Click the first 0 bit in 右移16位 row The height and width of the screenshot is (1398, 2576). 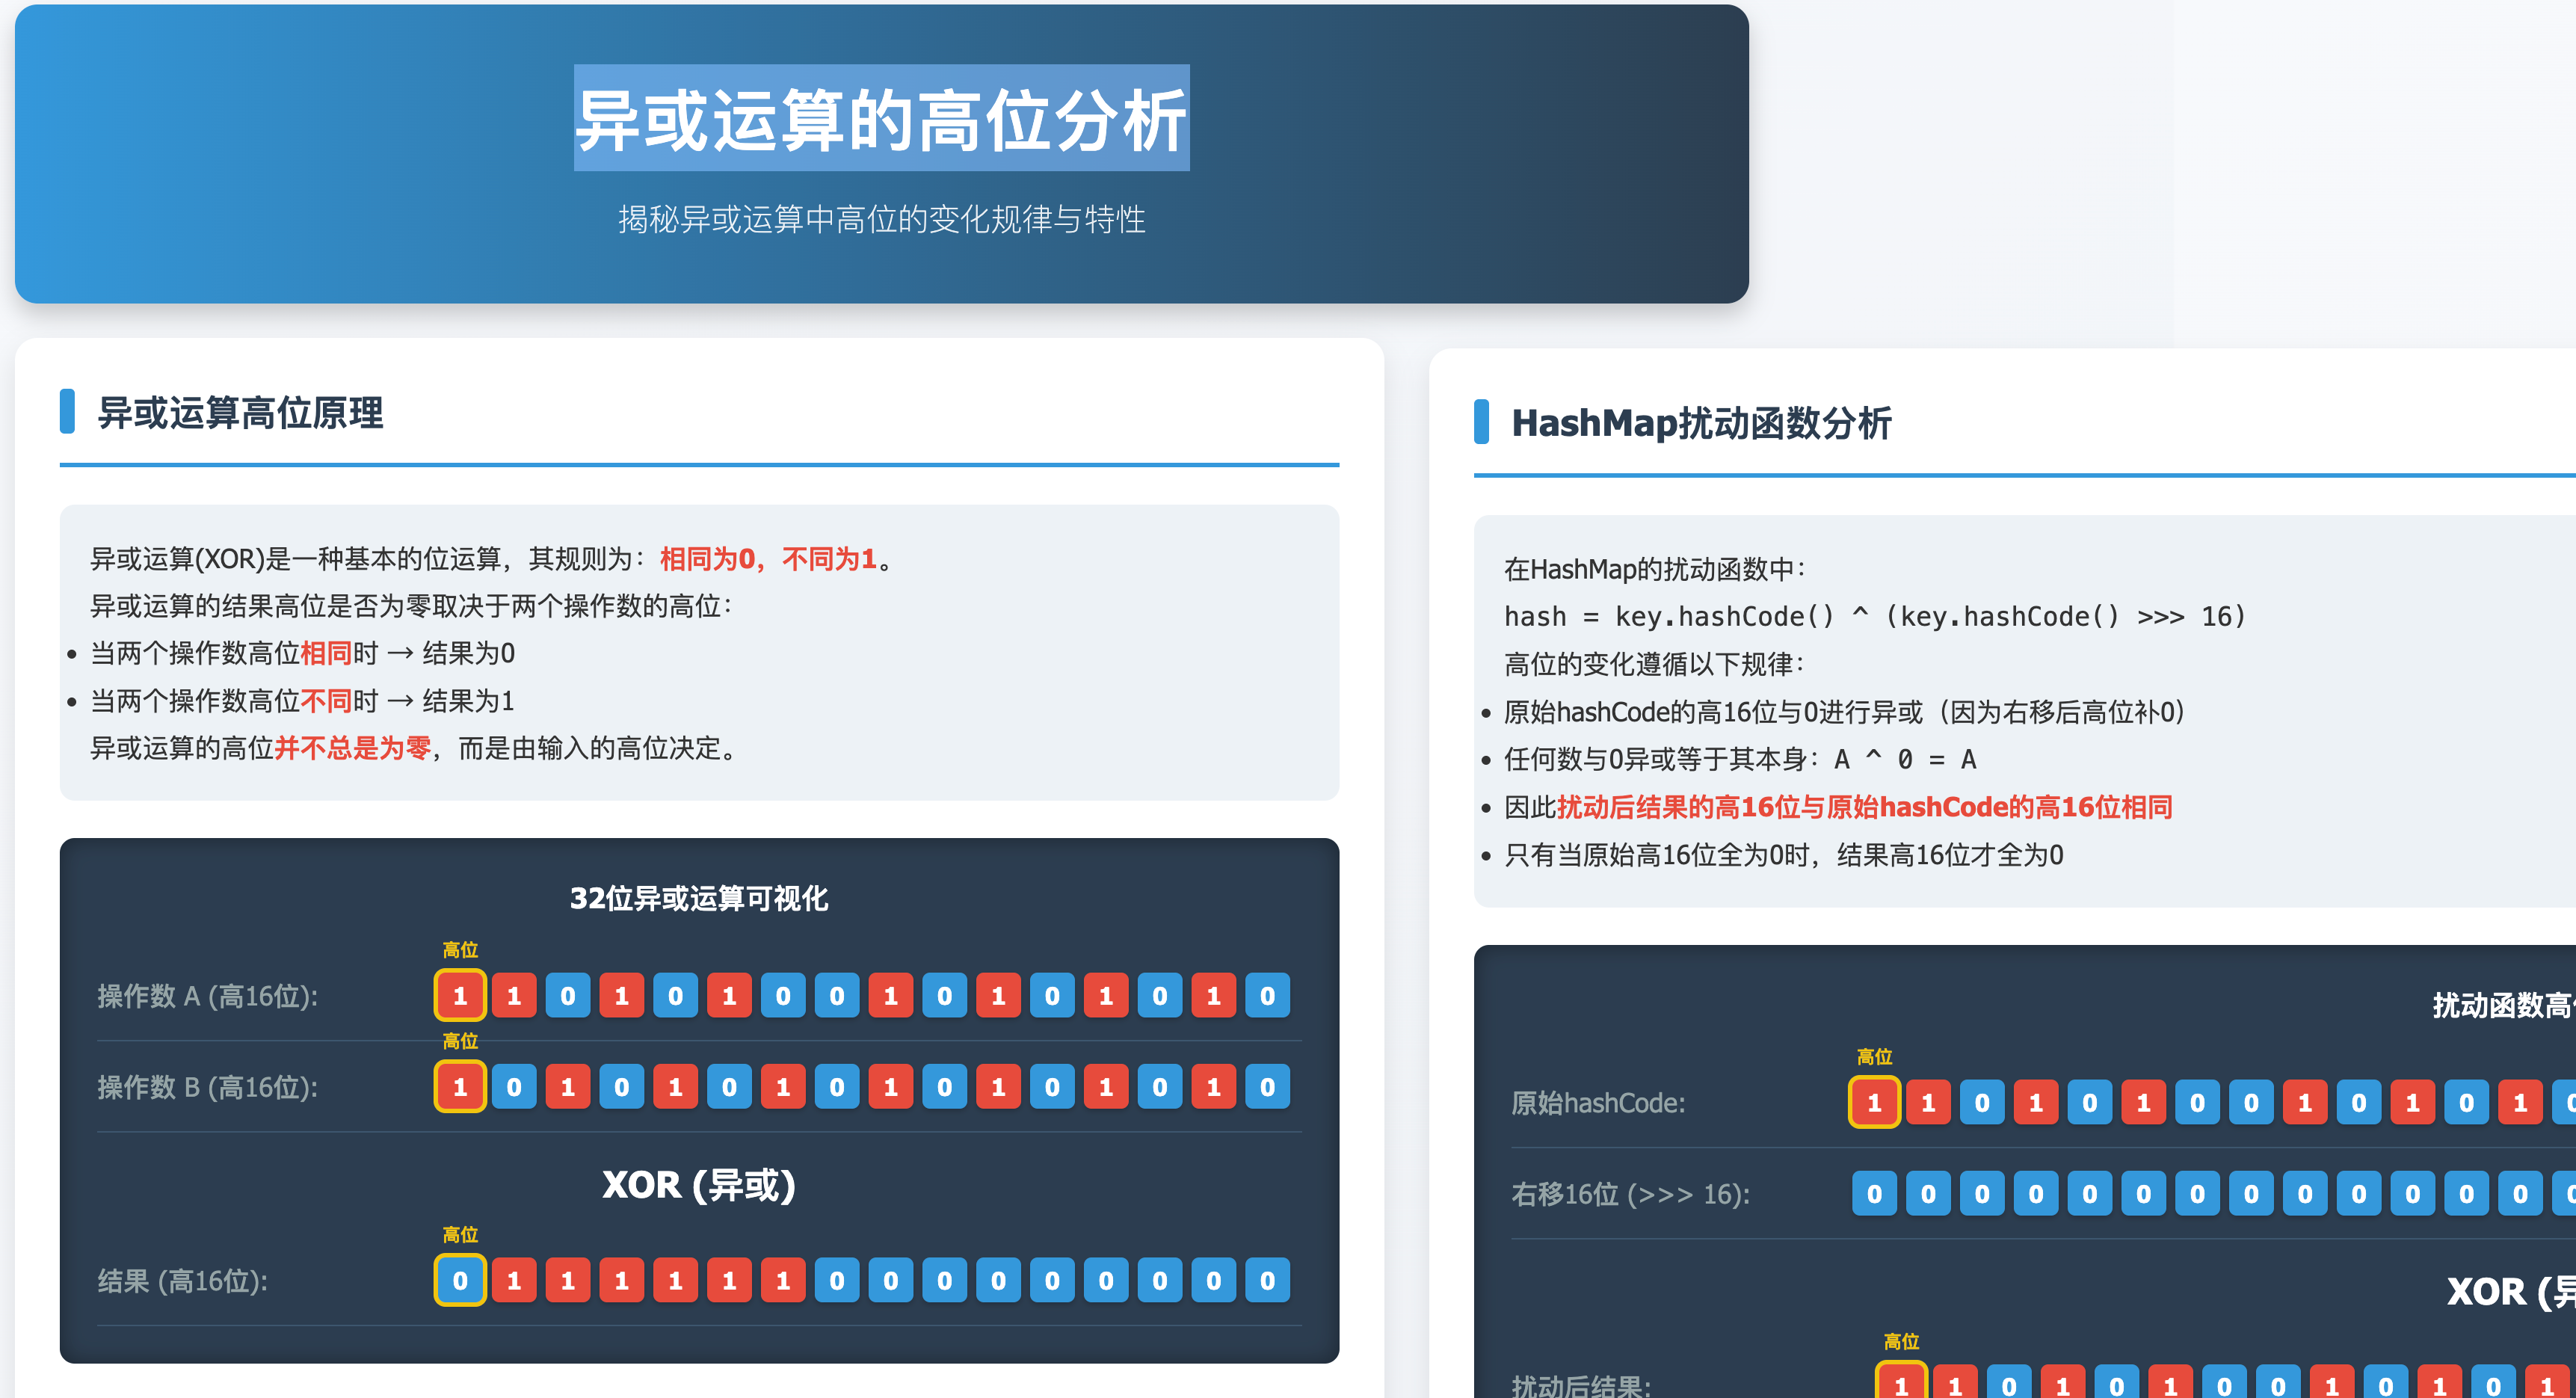click(1874, 1192)
